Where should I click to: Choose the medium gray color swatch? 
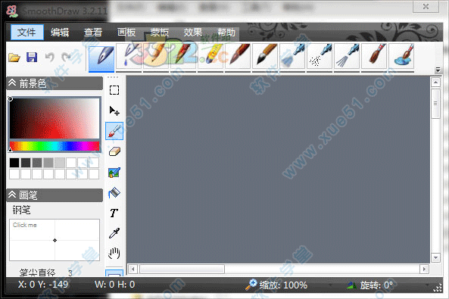[x=37, y=163]
